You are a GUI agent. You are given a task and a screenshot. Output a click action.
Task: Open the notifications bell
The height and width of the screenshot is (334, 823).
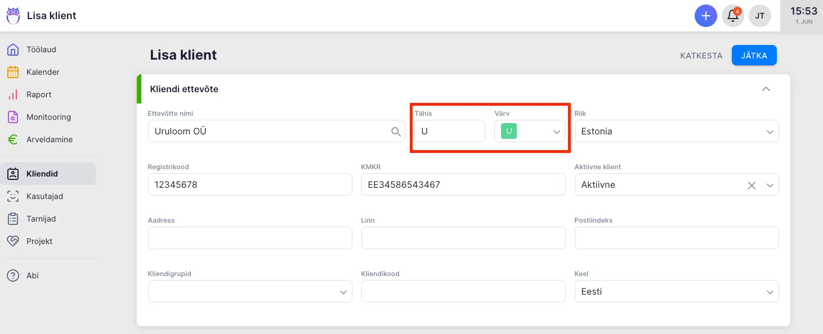coord(733,16)
